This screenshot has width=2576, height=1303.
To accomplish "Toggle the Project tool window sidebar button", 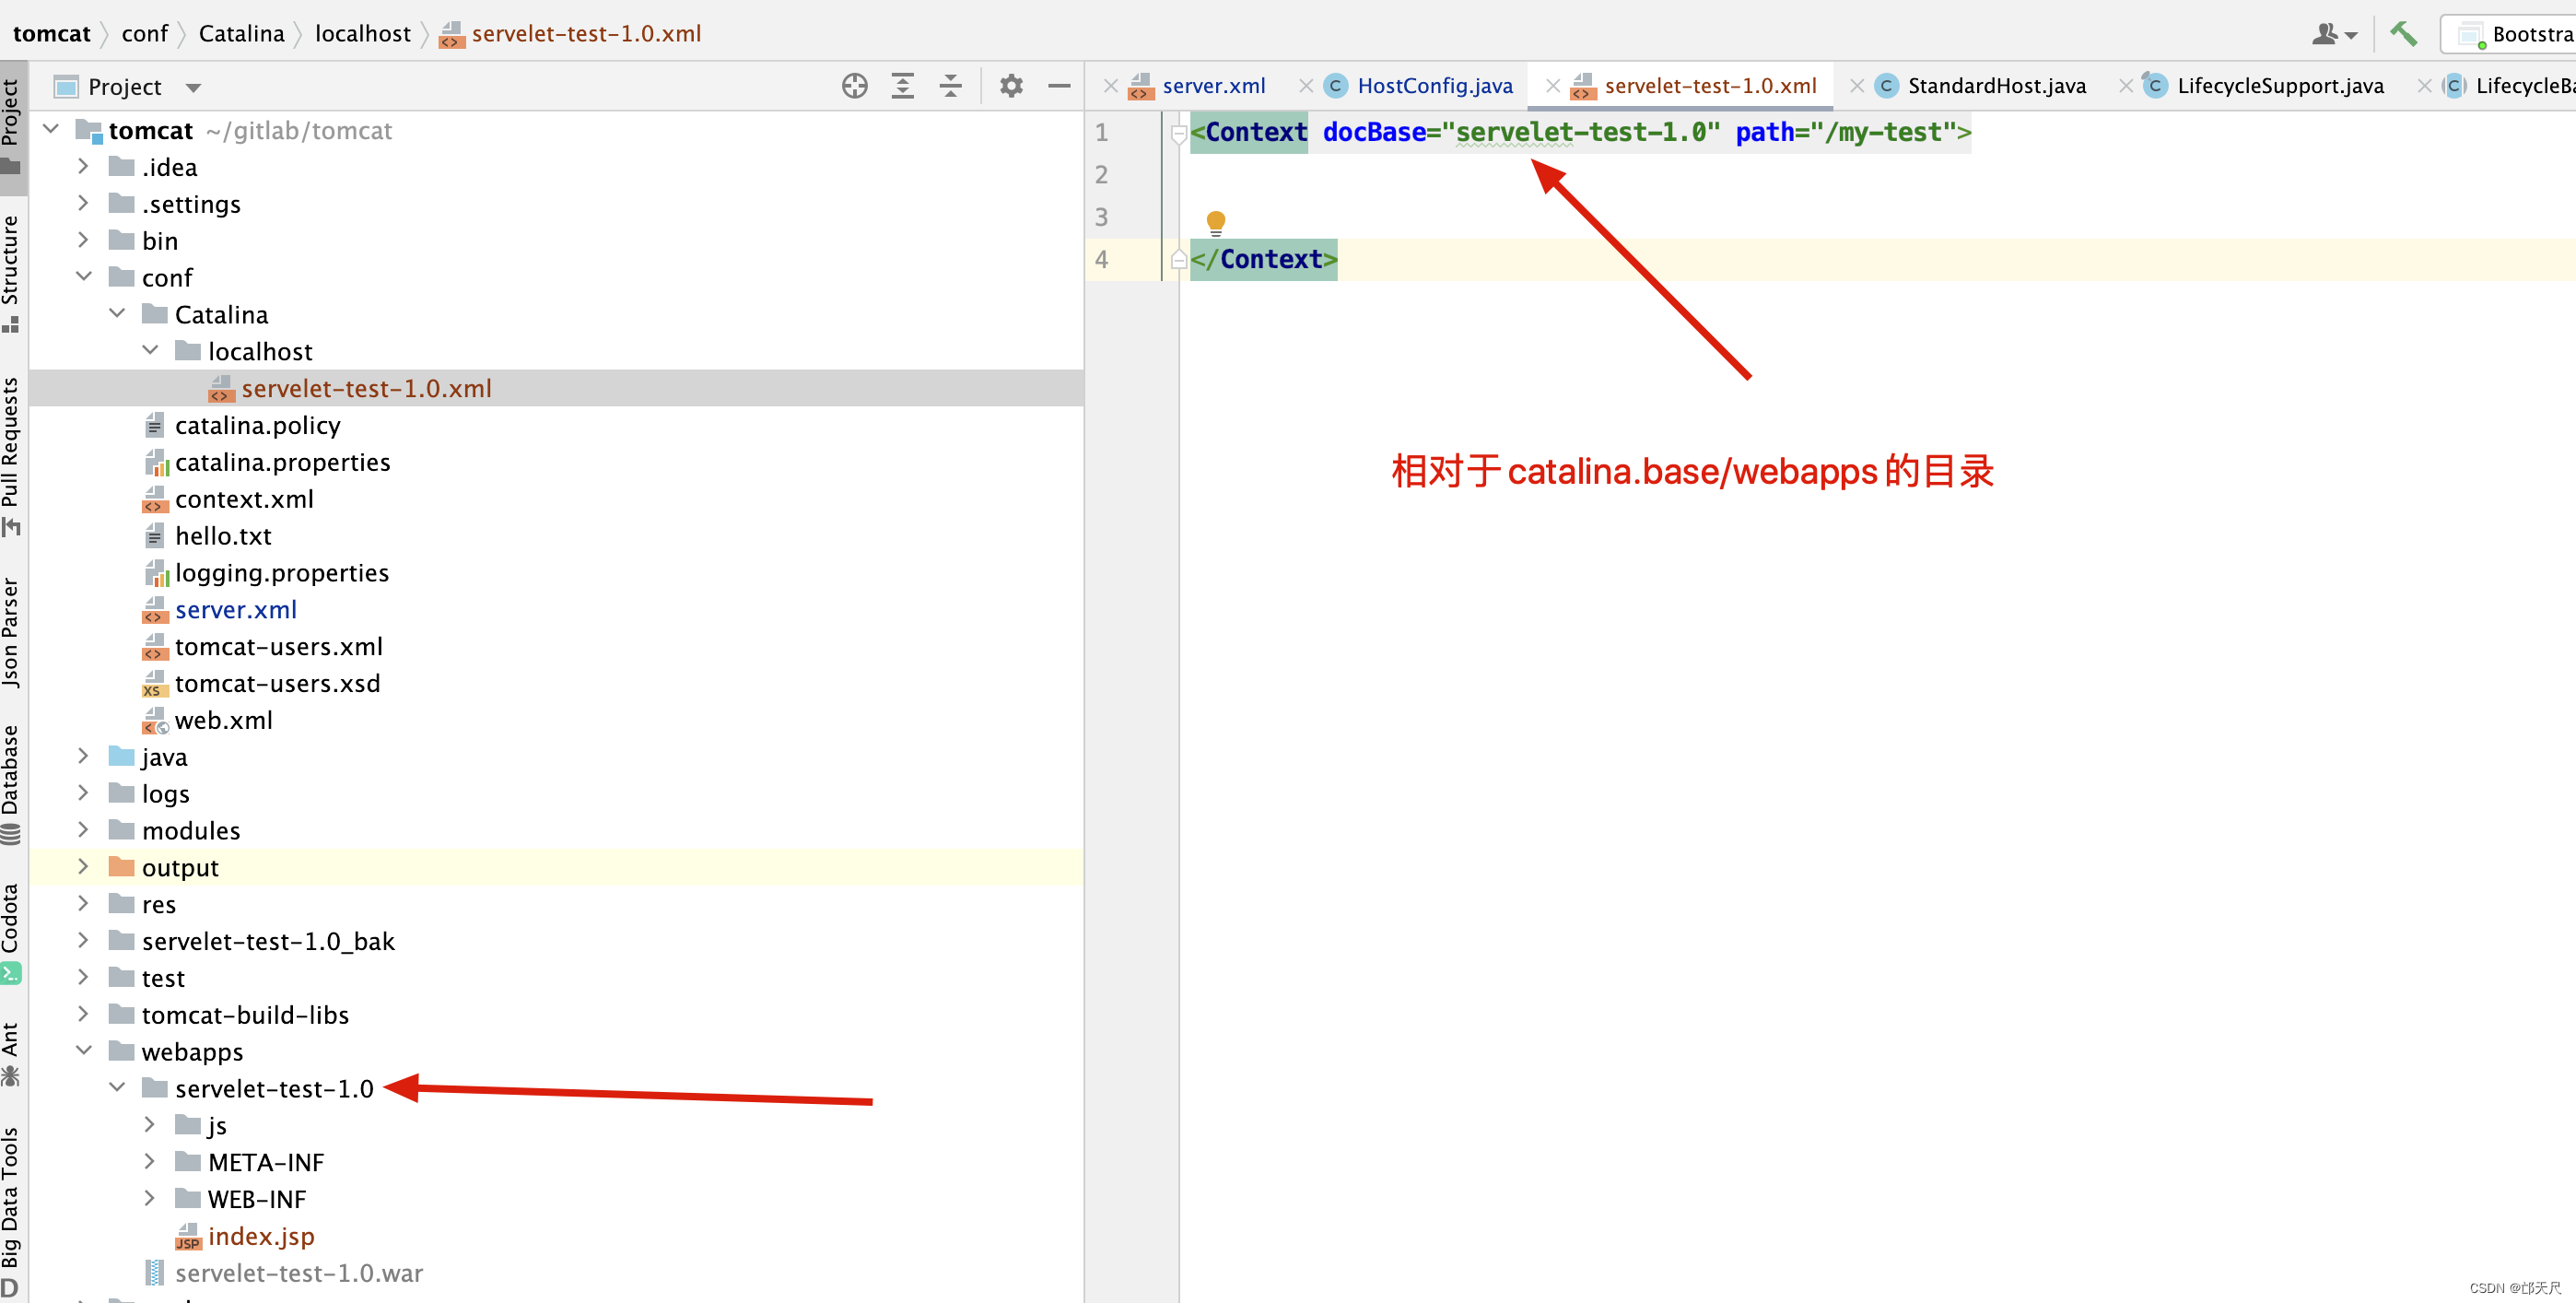I will 11,126.
